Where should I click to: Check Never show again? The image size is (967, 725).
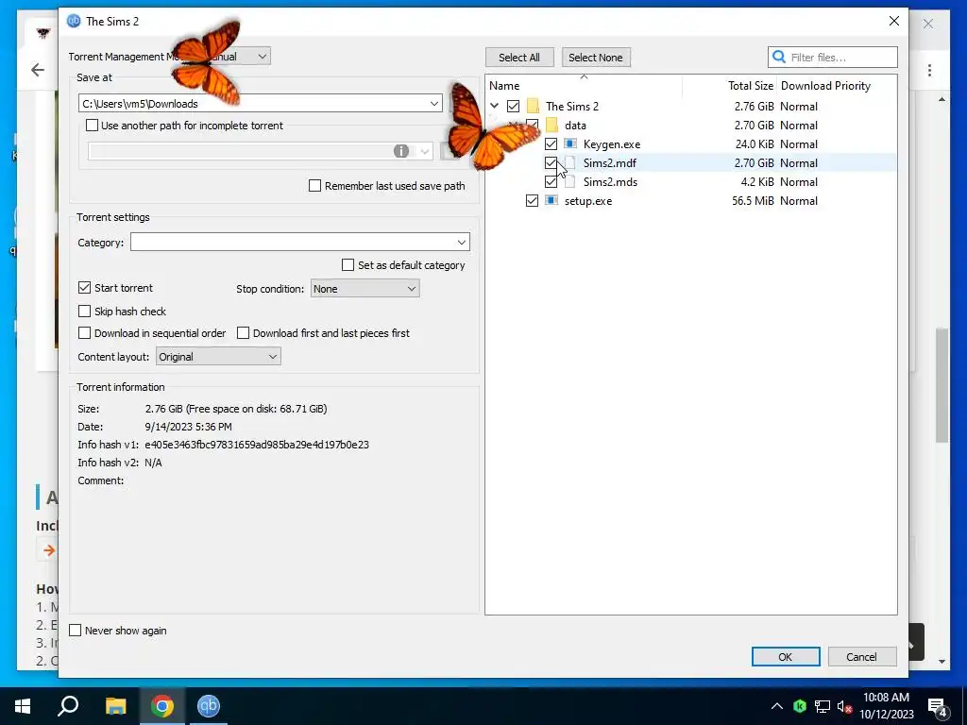(76, 630)
